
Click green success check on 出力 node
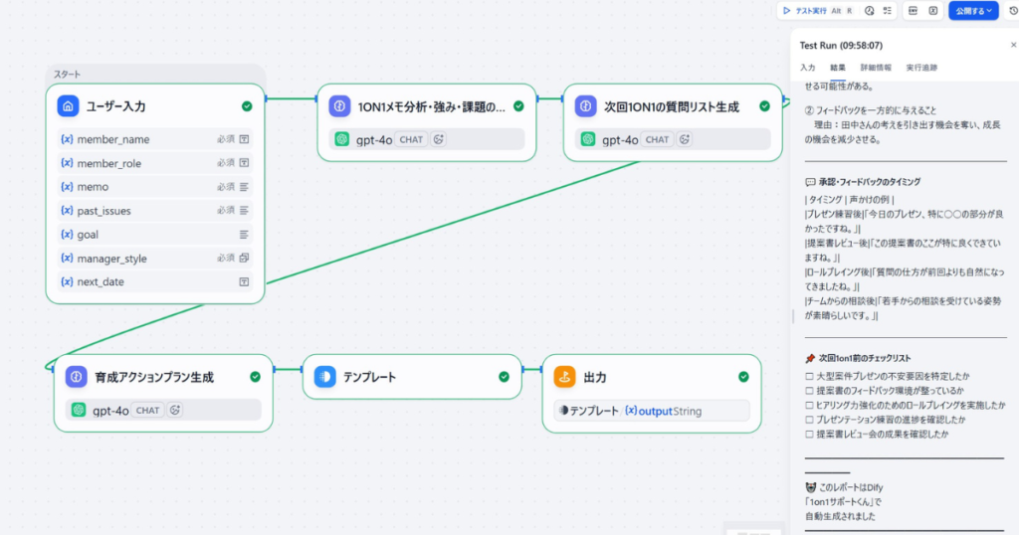coord(743,377)
